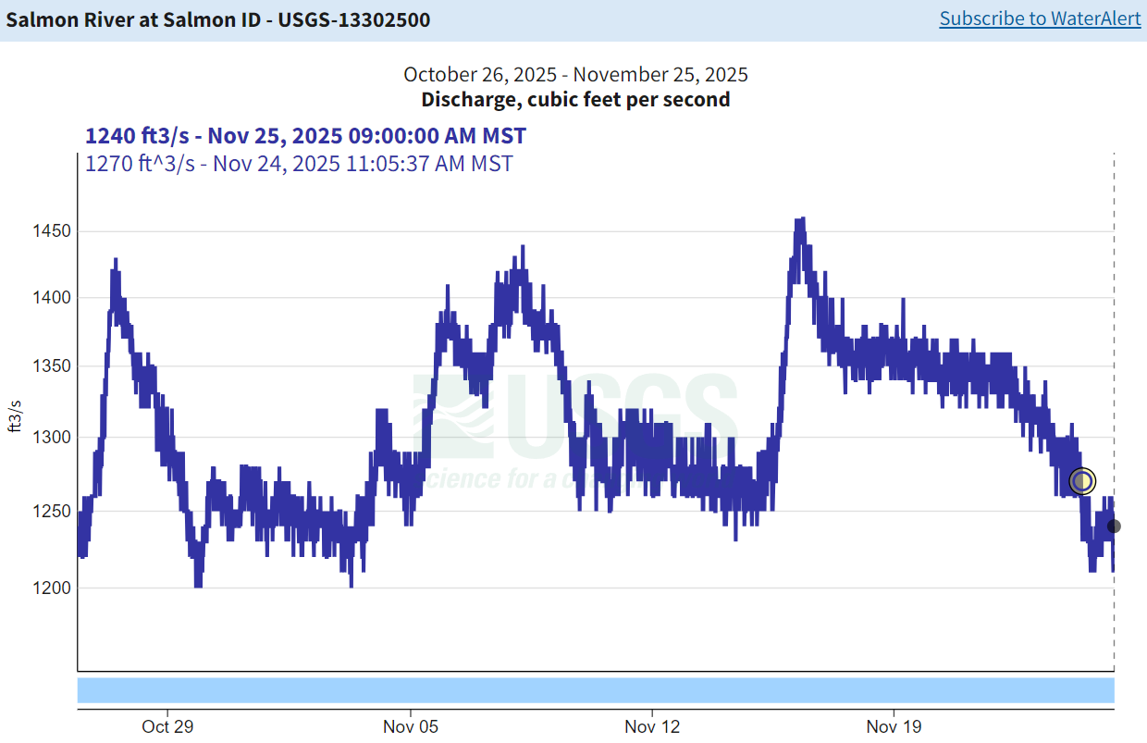
Task: Click the 1350 y-axis tick label
Action: pos(48,366)
